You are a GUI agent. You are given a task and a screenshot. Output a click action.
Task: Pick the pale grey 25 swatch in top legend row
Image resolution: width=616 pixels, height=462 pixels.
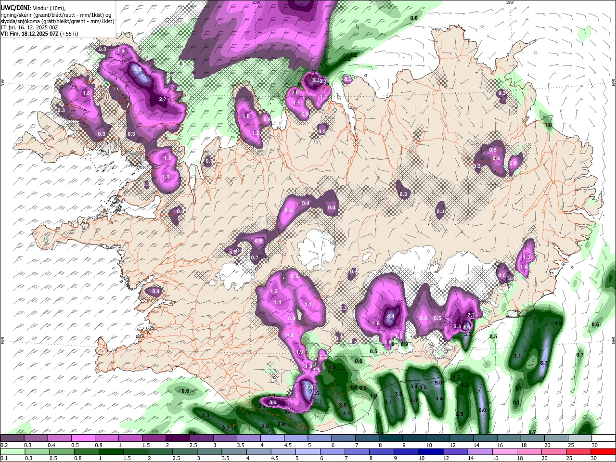point(580,438)
